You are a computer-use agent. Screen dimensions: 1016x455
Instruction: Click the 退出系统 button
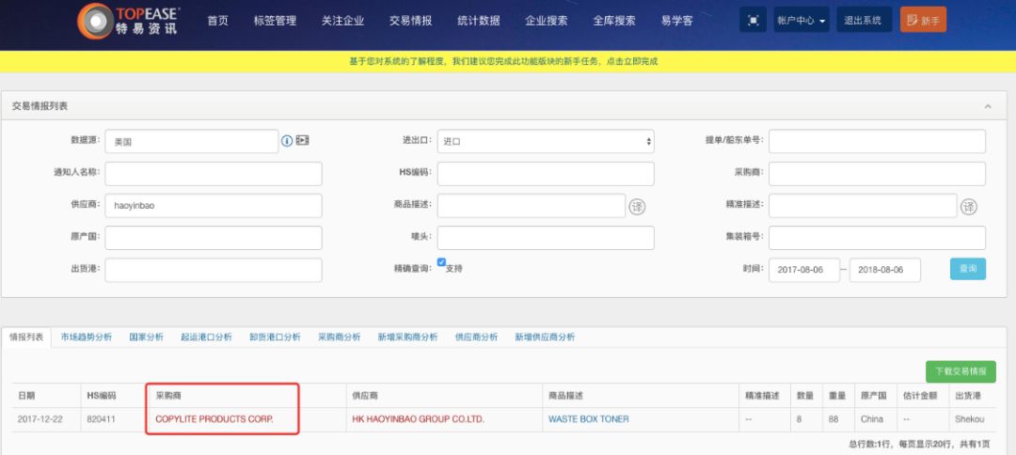pos(864,20)
